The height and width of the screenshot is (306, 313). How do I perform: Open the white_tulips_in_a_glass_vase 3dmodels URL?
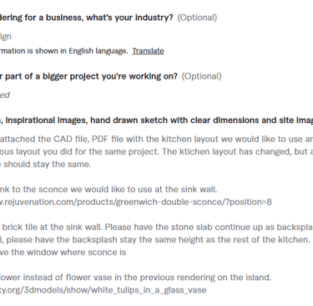pyautogui.click(x=103, y=290)
